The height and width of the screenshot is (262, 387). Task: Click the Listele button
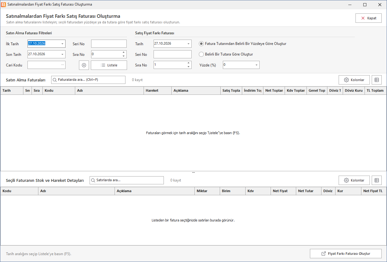click(109, 65)
